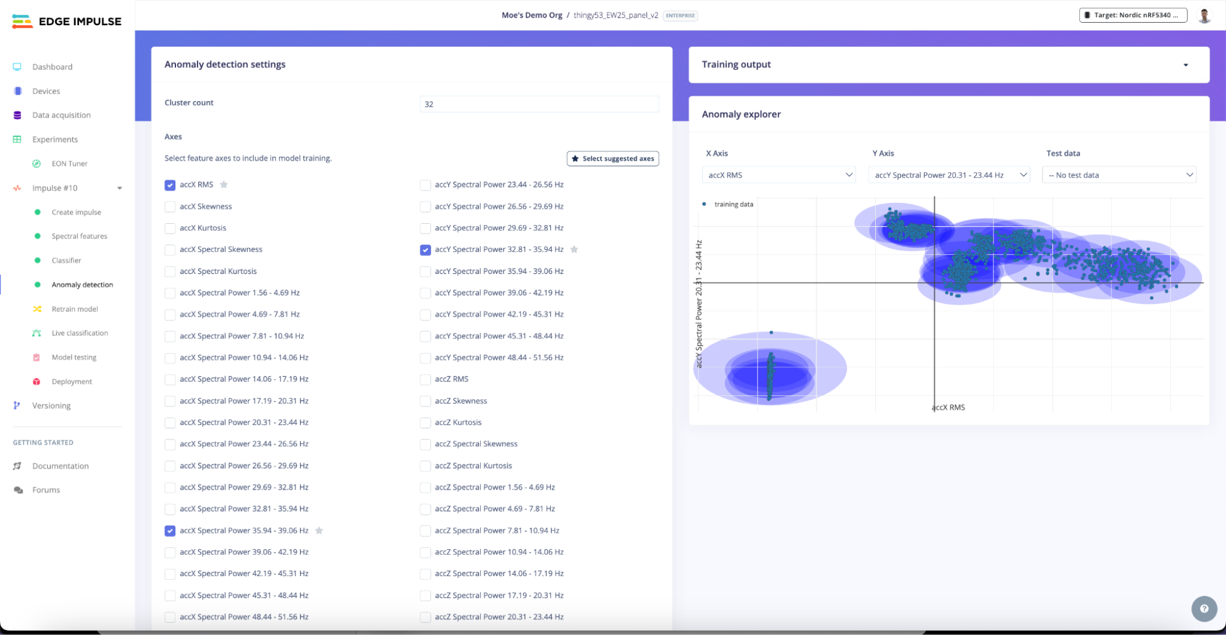Open the Y Axis dropdown
Viewport: 1226px width, 635px height.
949,175
